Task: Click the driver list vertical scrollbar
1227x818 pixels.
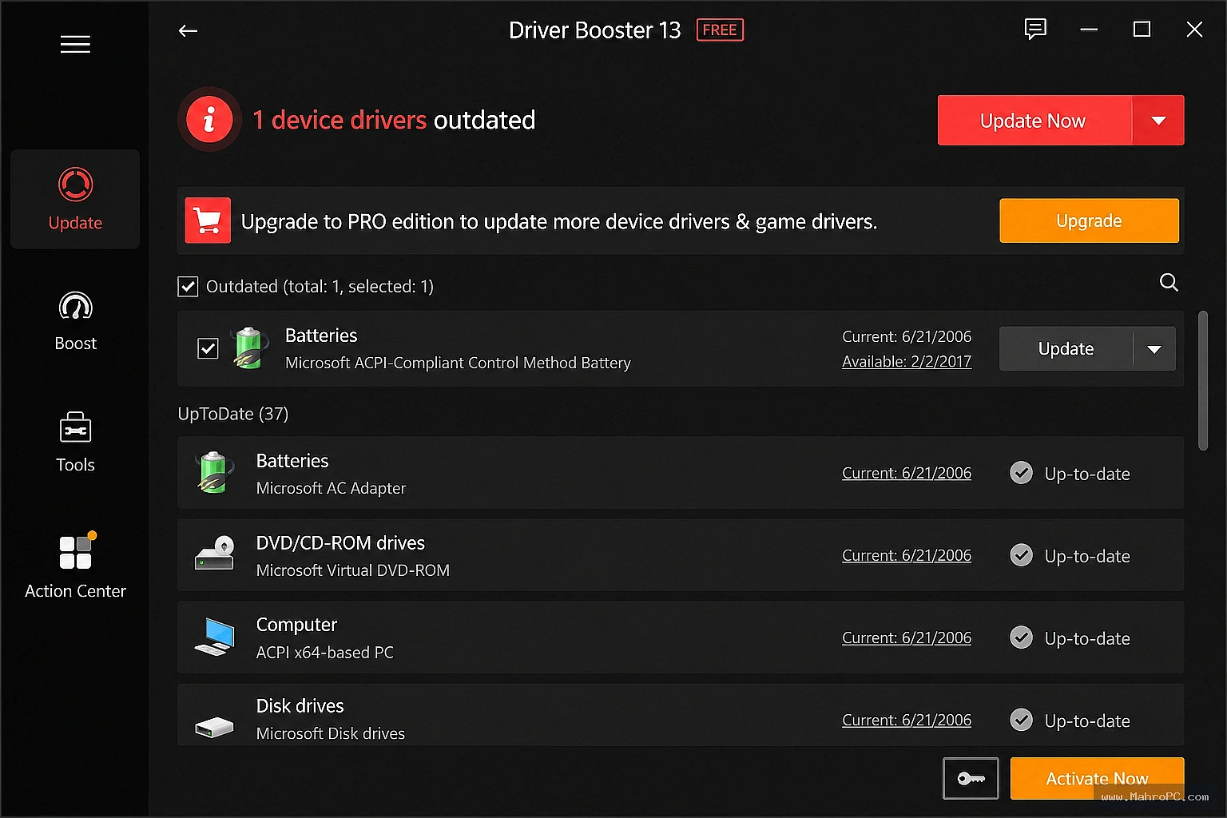Action: (x=1203, y=381)
